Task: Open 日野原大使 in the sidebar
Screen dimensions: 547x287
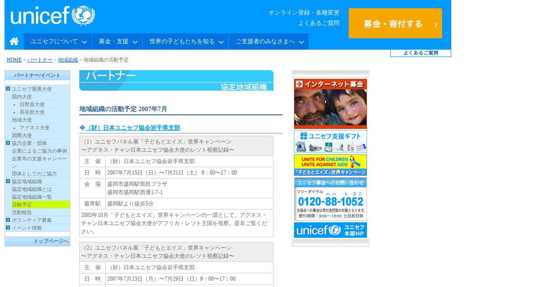Action: 32,104
